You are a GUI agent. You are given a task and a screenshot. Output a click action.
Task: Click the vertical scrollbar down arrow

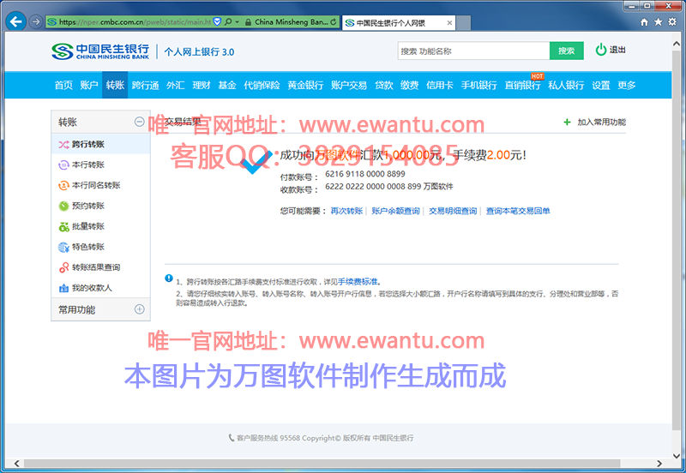point(677,458)
